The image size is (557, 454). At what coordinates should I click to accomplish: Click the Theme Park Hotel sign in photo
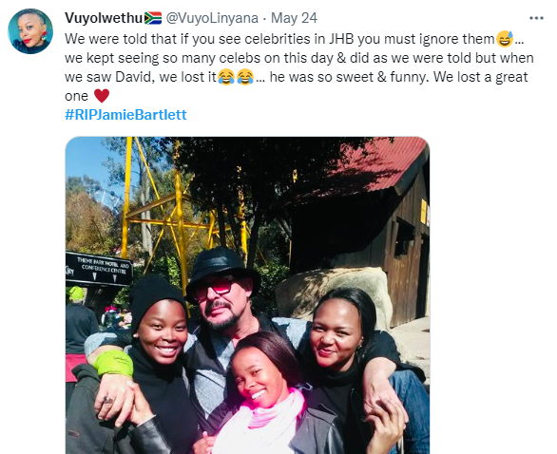[x=99, y=269]
